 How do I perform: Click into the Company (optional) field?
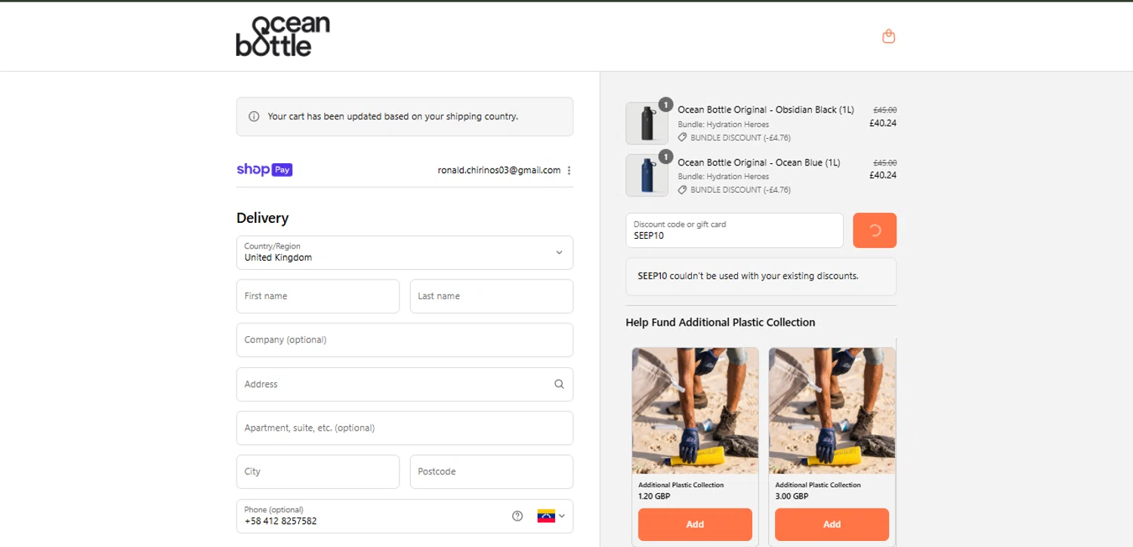[x=405, y=340]
